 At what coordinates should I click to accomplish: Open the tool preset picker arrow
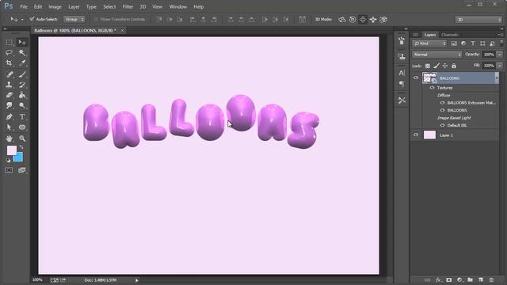click(x=22, y=20)
